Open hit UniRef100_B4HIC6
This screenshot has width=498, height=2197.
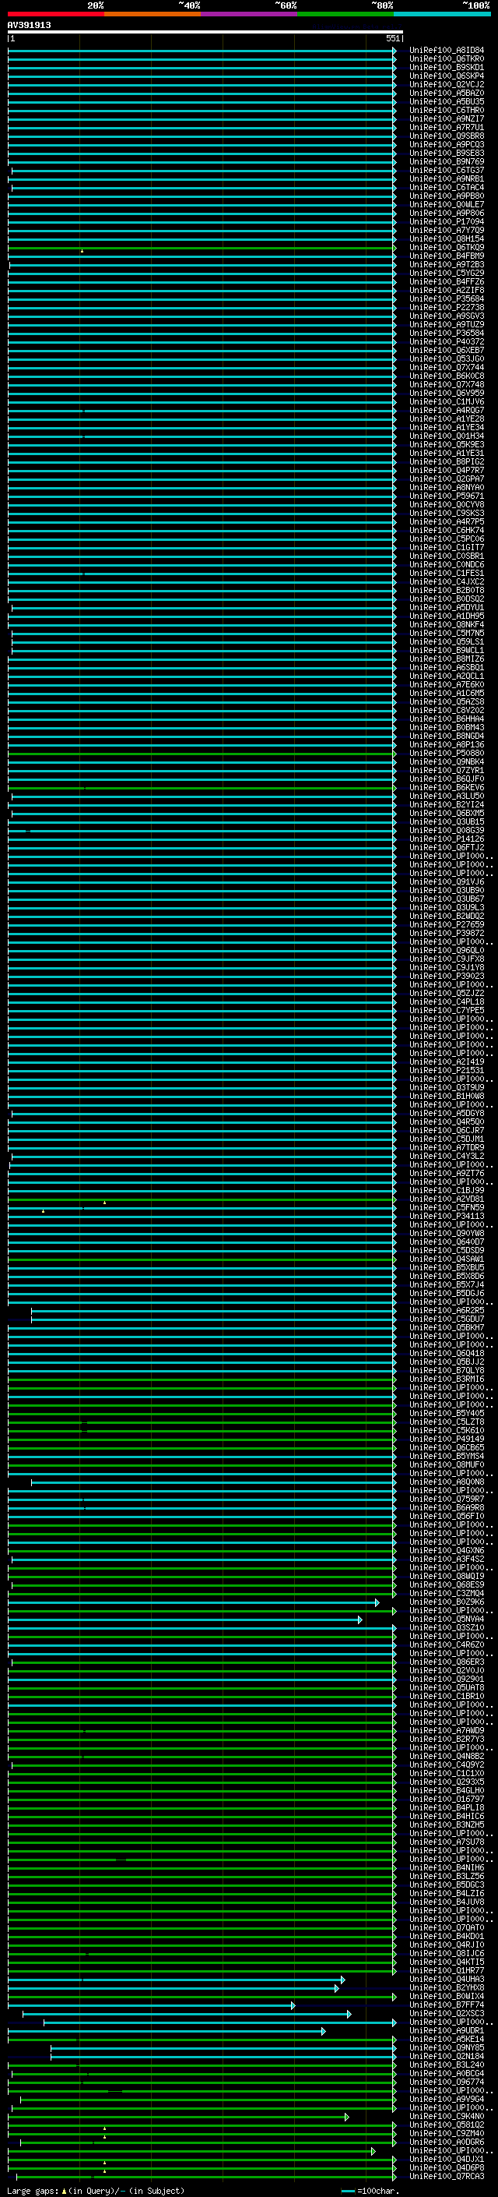(446, 1816)
